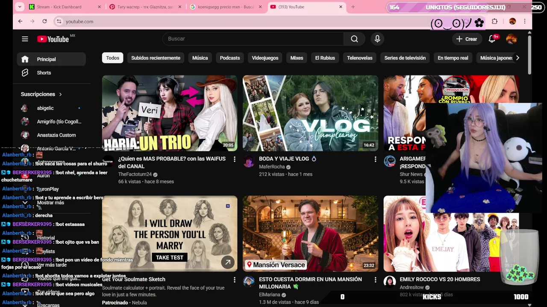
Task: Go back with the browser back arrow
Action: pos(20,21)
